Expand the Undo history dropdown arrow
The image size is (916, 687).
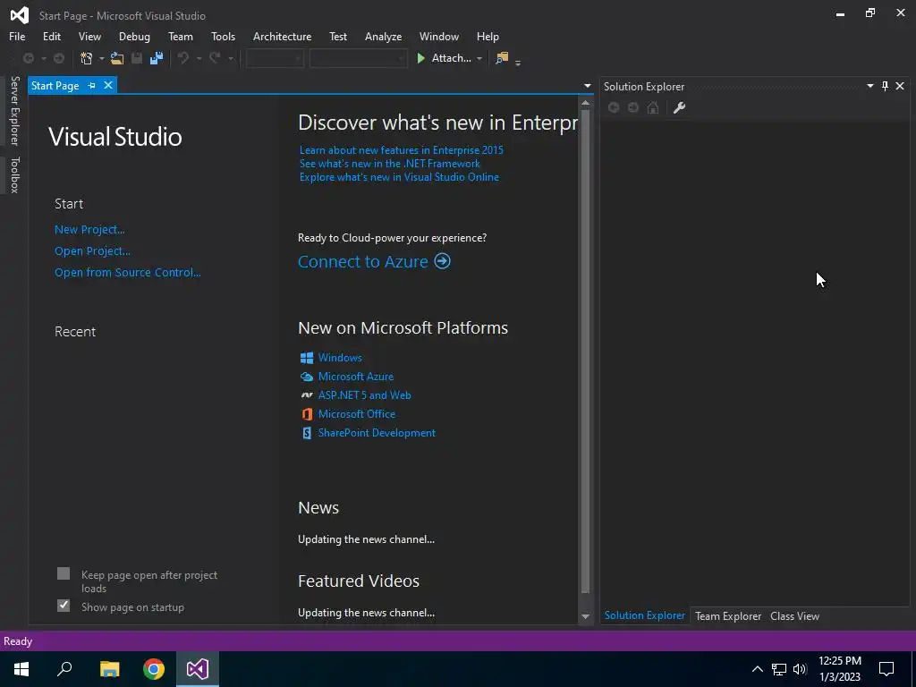pyautogui.click(x=199, y=58)
